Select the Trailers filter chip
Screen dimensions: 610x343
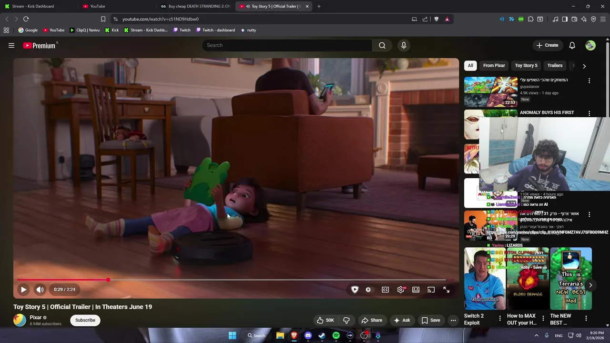[x=555, y=66]
